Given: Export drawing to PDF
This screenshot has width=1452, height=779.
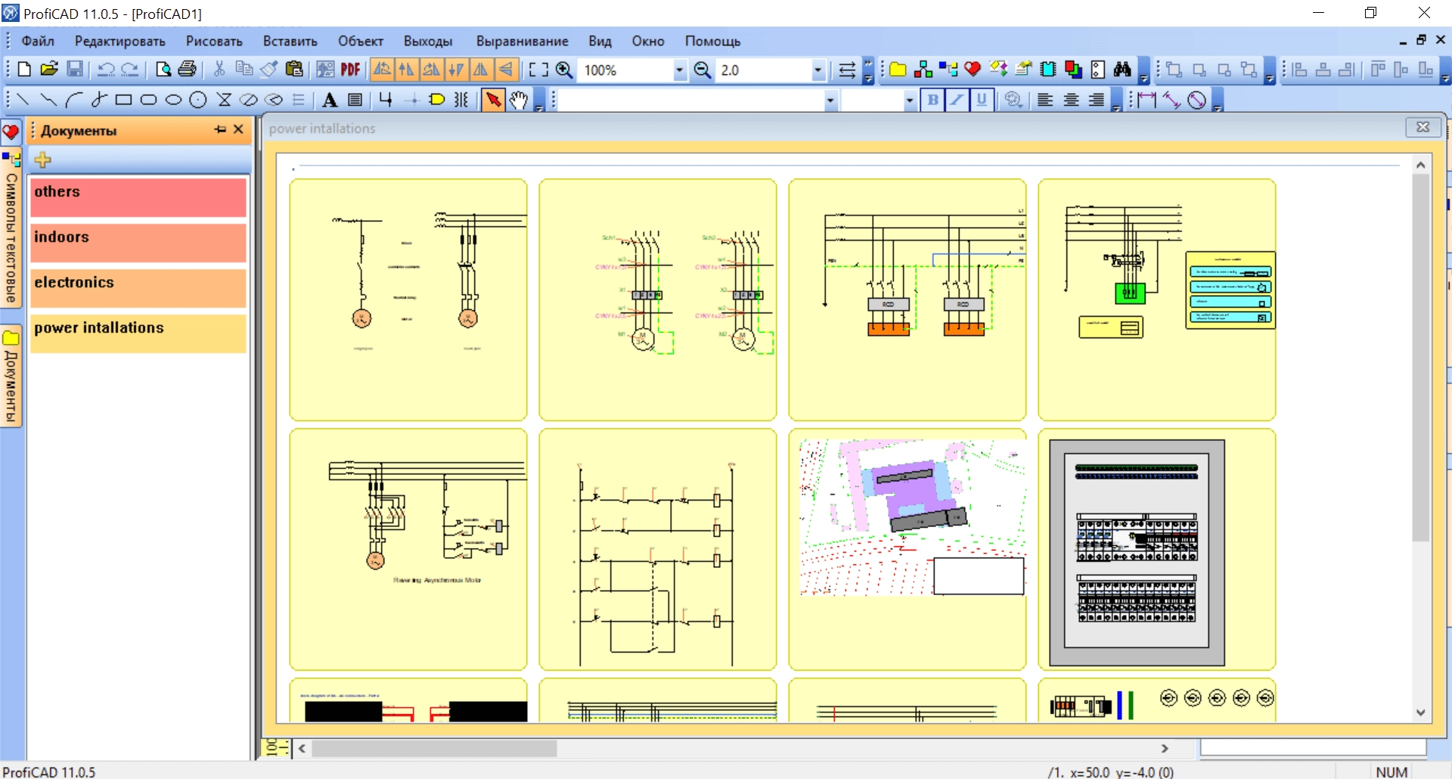Looking at the screenshot, I should pos(350,70).
